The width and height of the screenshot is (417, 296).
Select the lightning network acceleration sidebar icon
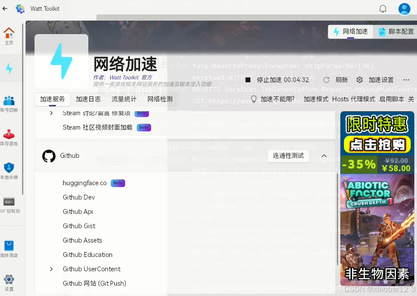(x=9, y=68)
